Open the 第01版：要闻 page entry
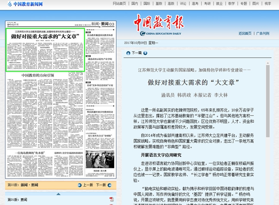The width and height of the screenshot is (279, 205). tap(17, 200)
